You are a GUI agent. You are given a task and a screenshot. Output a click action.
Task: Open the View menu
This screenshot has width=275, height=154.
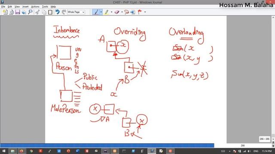tap(17, 7)
